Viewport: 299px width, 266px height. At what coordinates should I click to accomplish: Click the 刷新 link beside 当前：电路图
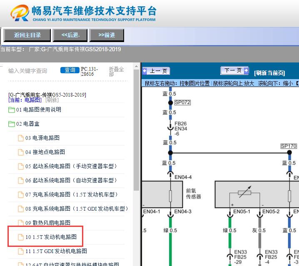tap(52, 100)
